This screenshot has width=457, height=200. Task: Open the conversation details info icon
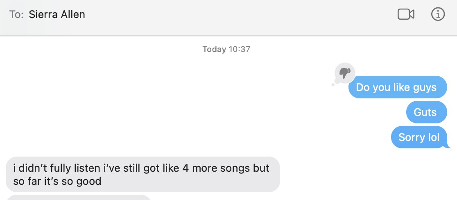(x=438, y=14)
